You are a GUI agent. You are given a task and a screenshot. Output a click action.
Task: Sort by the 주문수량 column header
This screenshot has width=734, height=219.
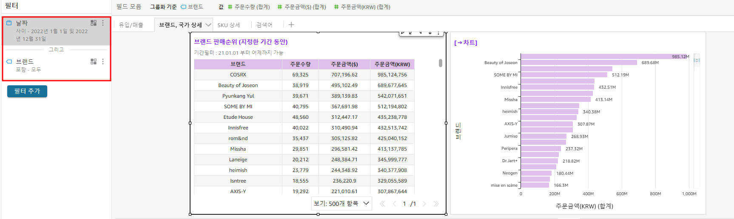[300, 64]
